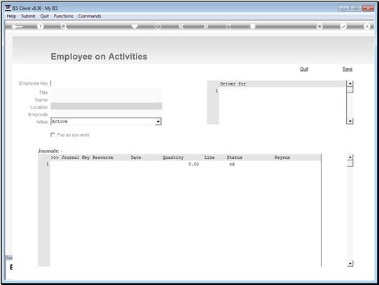Click the Driver for list down arrow
The image size is (379, 285).
pos(350,121)
